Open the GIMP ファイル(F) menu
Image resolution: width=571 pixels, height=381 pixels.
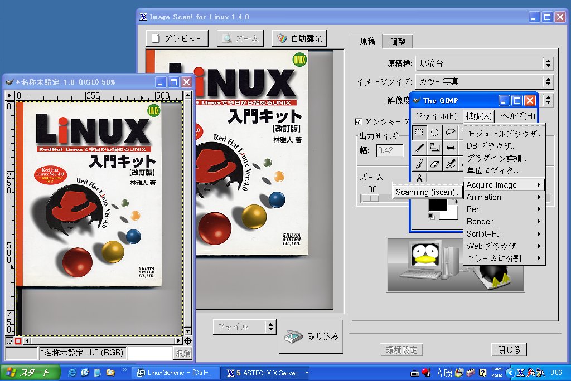[x=436, y=116]
